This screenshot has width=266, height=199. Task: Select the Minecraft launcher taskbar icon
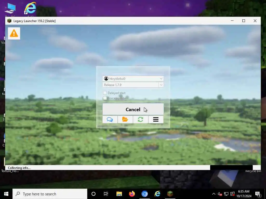point(170,194)
